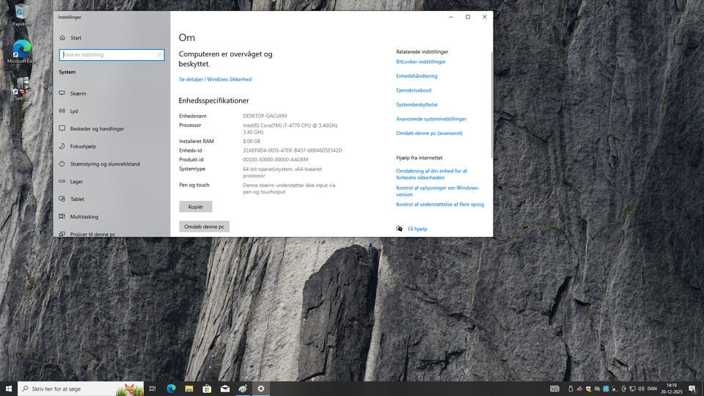Select Tablet in the sidebar
Image resolution: width=704 pixels, height=396 pixels.
pos(77,199)
